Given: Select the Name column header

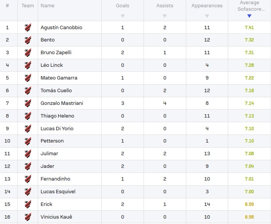Looking at the screenshot, I should pyautogui.click(x=47, y=6).
